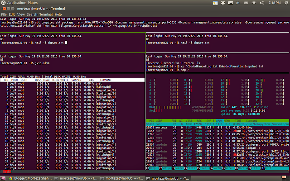Select the postgres: port 40003 process row
This screenshot has width=290, height=181.
click(x=217, y=144)
